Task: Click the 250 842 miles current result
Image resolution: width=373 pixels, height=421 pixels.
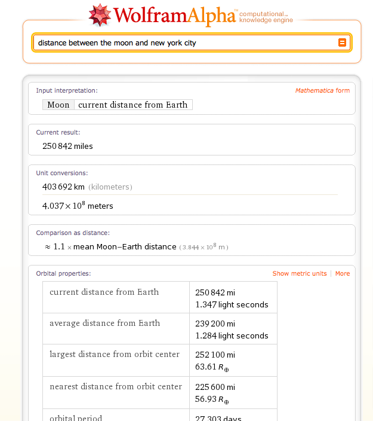Action: coord(67,146)
